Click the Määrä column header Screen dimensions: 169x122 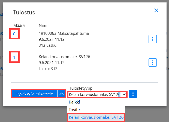(19, 26)
